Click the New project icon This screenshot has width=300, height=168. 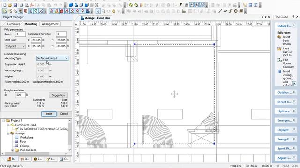tap(5, 5)
